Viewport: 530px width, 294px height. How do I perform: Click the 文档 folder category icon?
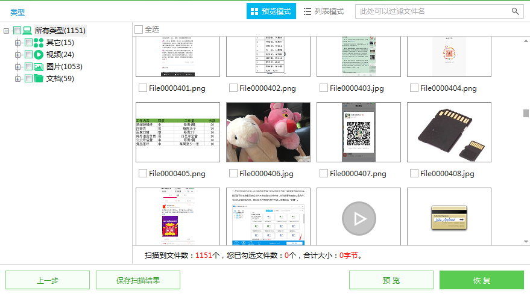click(39, 79)
